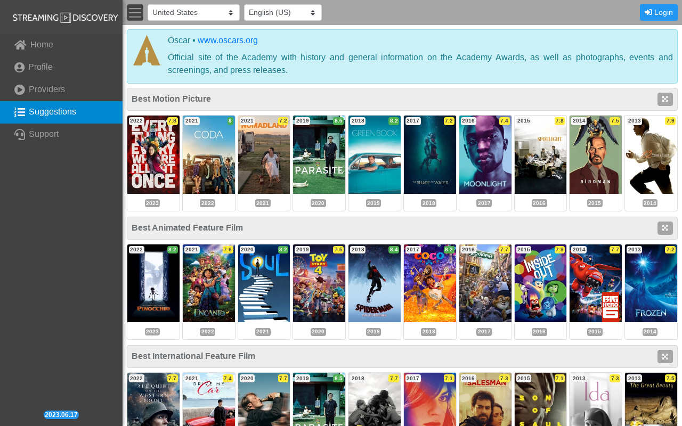This screenshot has height=426, width=682.
Task: Open the Soul movie poster
Action: [x=264, y=283]
